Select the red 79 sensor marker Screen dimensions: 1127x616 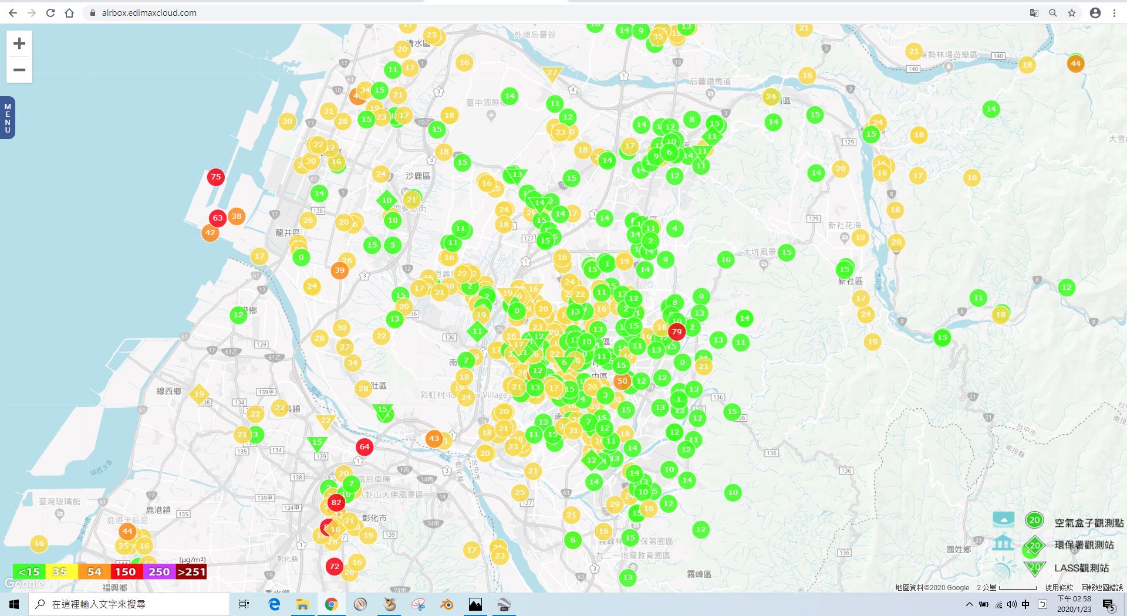677,331
